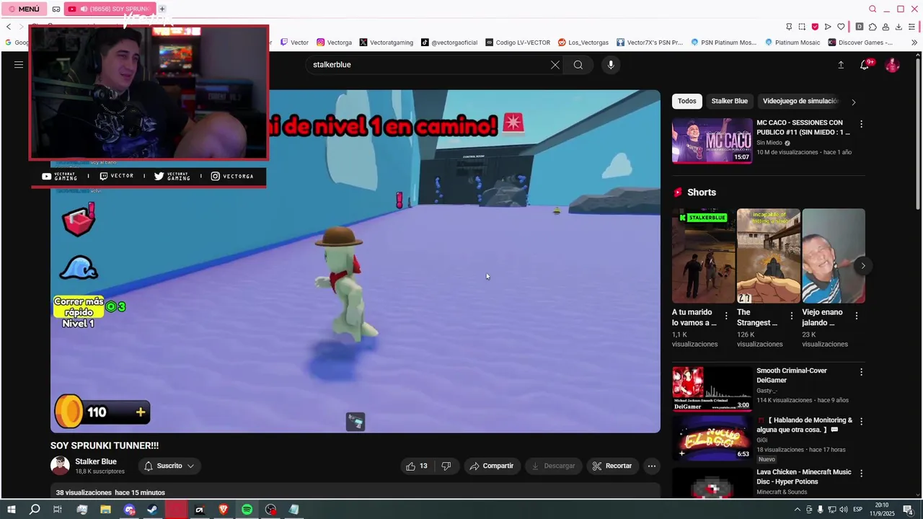923x519 pixels.
Task: Expand hidden bookmarks chevron
Action: tap(914, 43)
